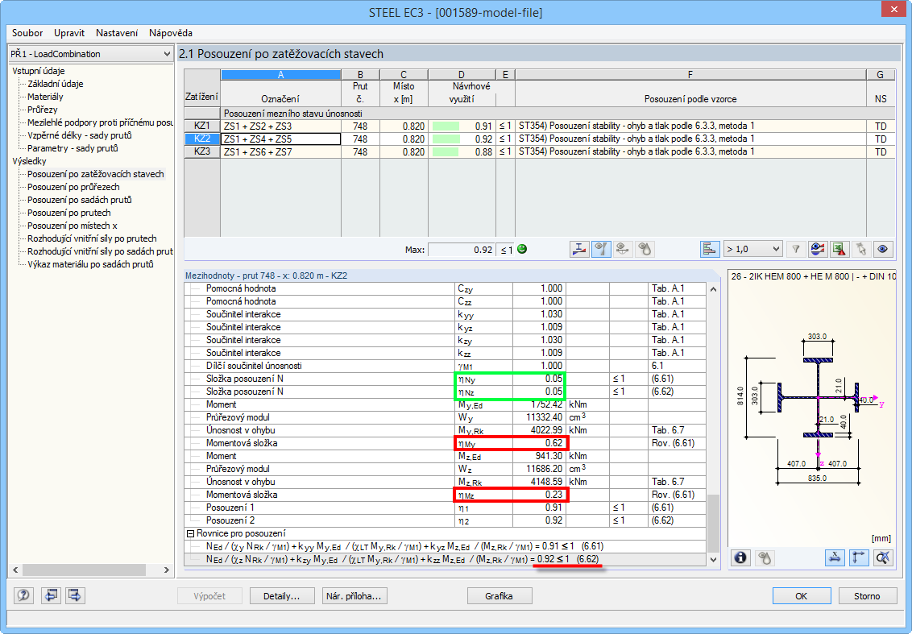This screenshot has width=912, height=634.
Task: Open the Nastavení menu
Action: 117,33
